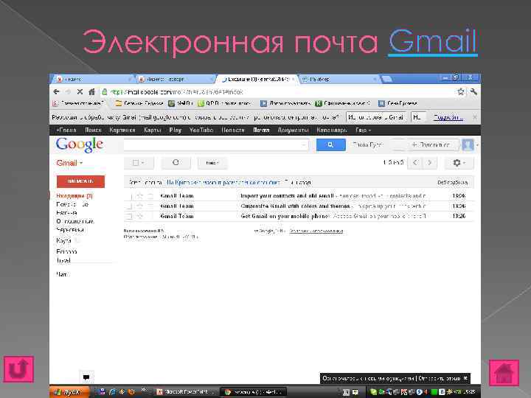531x398 pixels.
Task: Open the Sent (Отправленные) folder
Action: point(75,221)
